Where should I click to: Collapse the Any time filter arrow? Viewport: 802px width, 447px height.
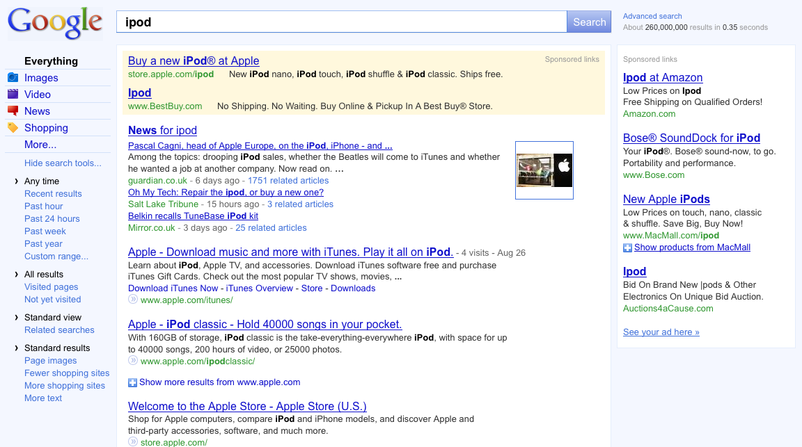(17, 181)
